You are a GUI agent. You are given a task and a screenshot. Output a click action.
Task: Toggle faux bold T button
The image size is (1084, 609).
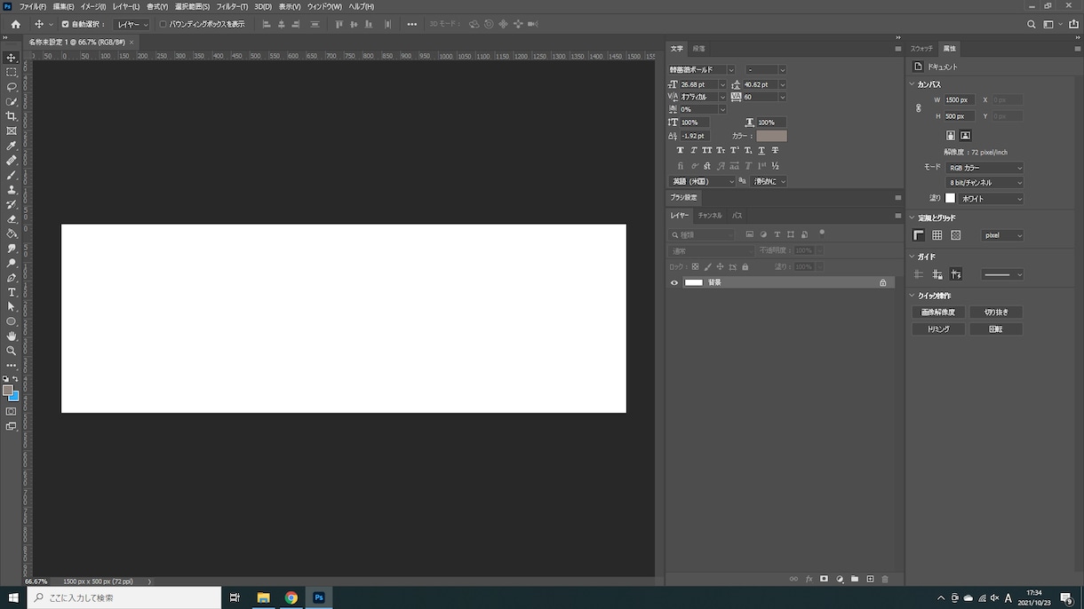(680, 151)
